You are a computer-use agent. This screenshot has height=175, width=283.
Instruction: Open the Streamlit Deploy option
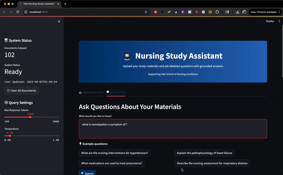pos(270,21)
